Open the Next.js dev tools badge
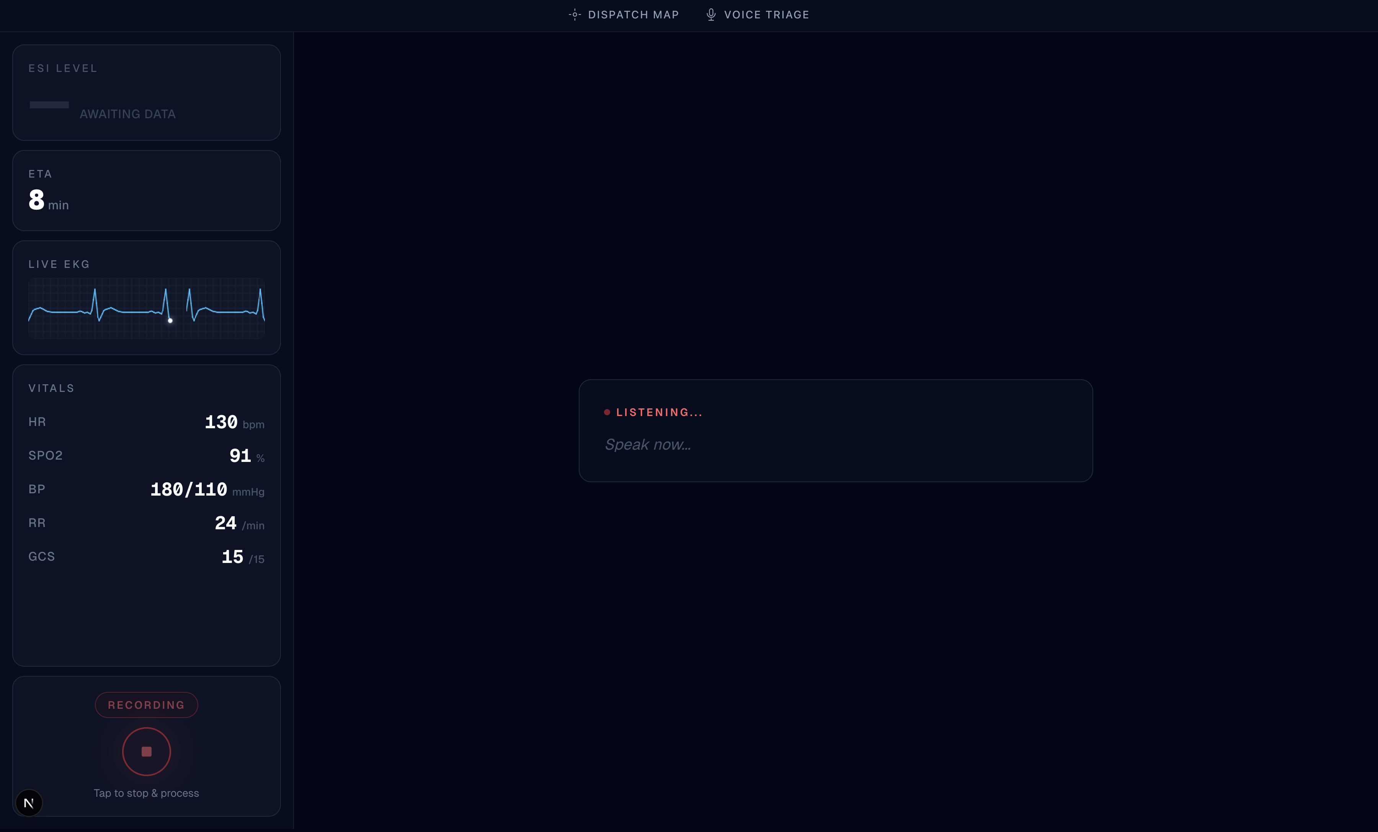The width and height of the screenshot is (1378, 832). (29, 803)
